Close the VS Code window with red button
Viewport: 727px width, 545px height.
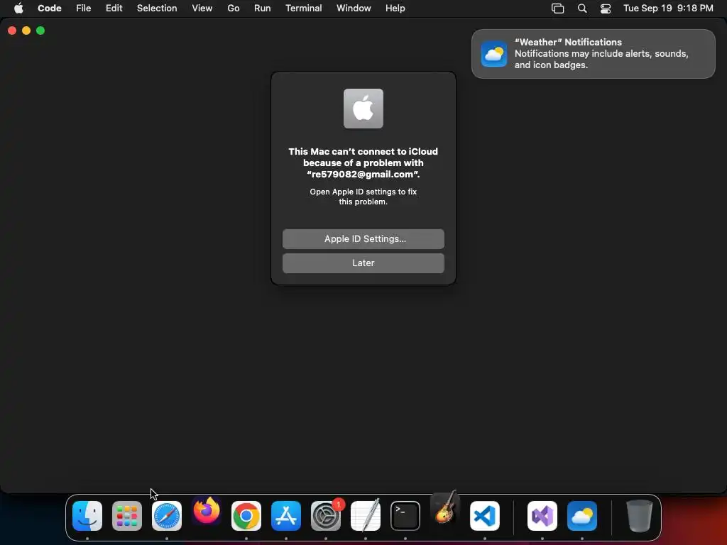click(x=12, y=31)
